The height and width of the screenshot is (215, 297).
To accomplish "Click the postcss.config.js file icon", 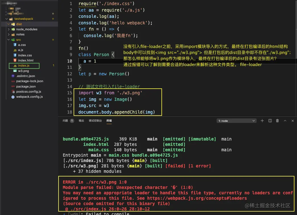I will tap(13, 91).
